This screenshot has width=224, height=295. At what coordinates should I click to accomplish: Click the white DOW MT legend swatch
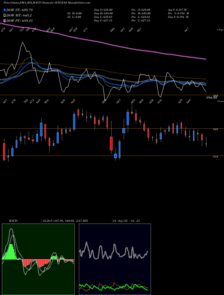click(5, 16)
